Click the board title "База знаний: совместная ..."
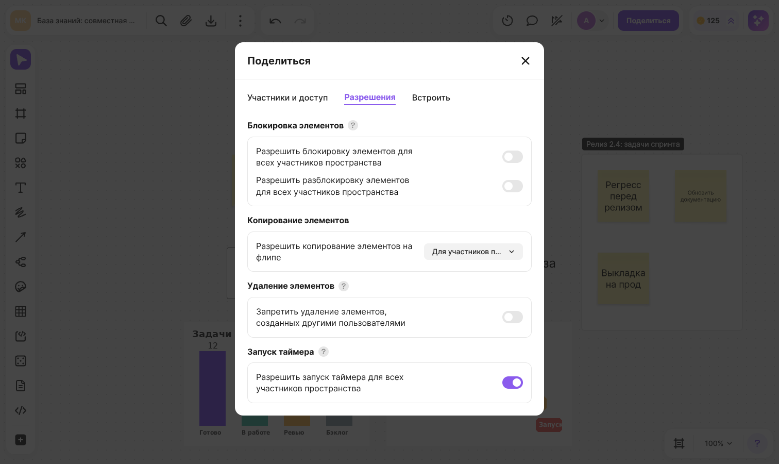 [86, 21]
